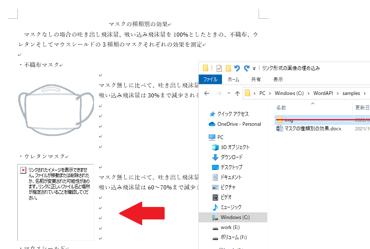
Task: Click the blue Undo arrow icon
Action: click(237, 68)
